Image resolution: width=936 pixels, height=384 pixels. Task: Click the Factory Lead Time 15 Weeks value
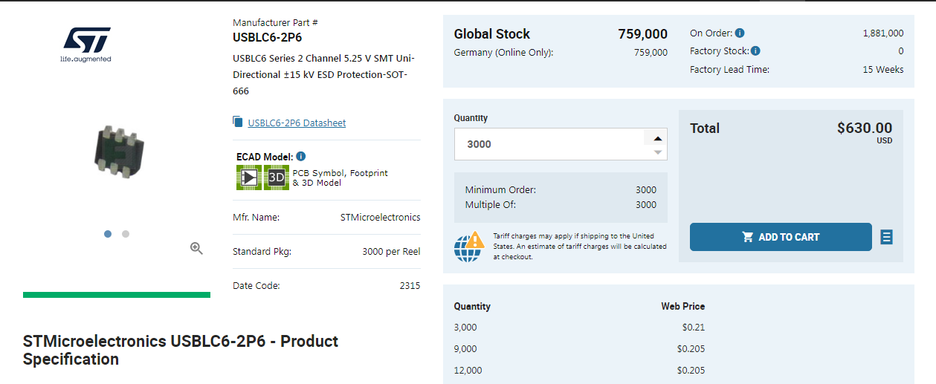coord(883,70)
